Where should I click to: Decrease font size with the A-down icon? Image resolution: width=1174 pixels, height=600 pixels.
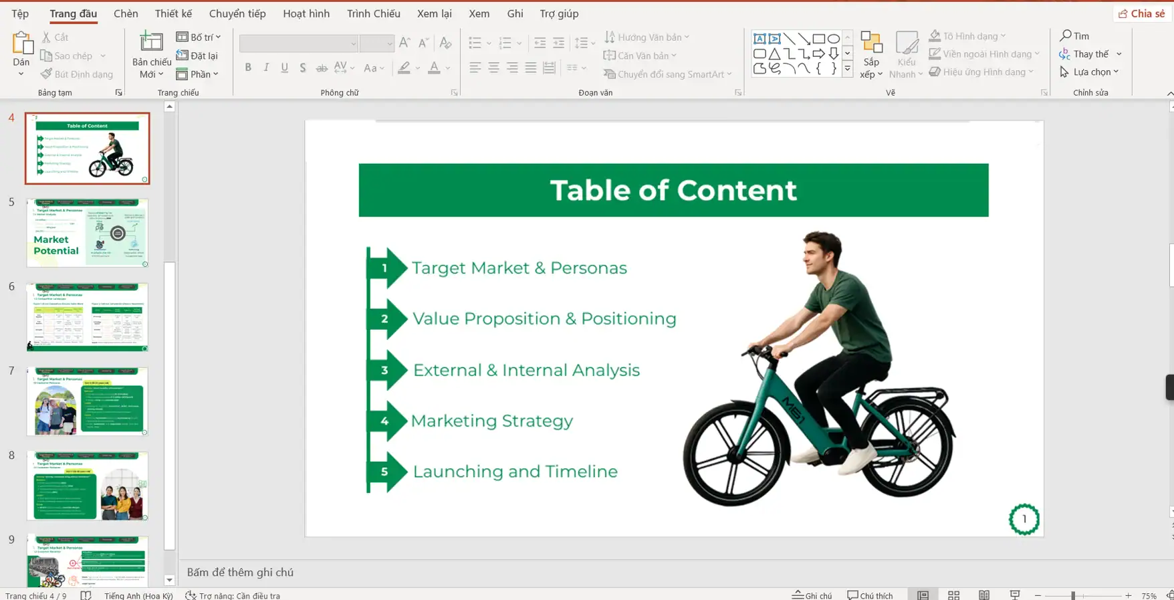423,43
